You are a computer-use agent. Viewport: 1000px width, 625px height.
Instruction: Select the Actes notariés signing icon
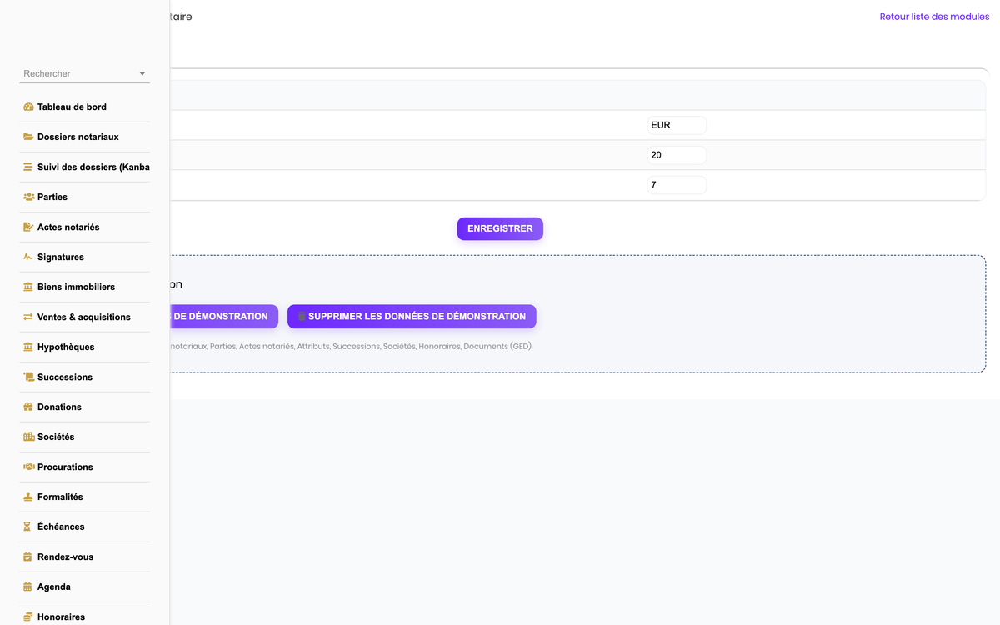pyautogui.click(x=28, y=227)
